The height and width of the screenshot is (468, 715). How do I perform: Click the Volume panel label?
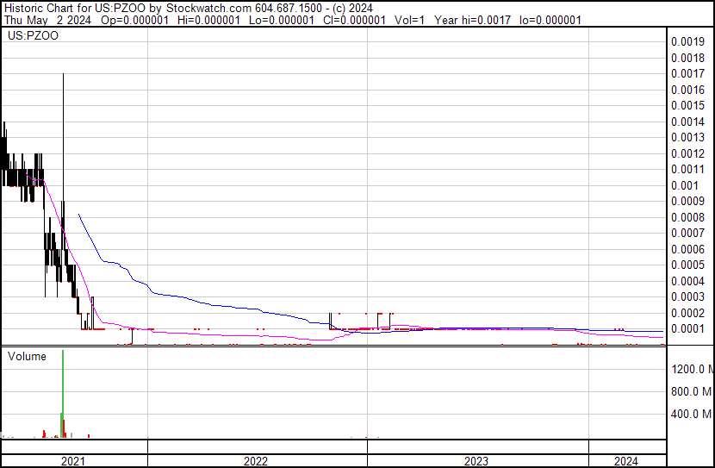pos(27,355)
